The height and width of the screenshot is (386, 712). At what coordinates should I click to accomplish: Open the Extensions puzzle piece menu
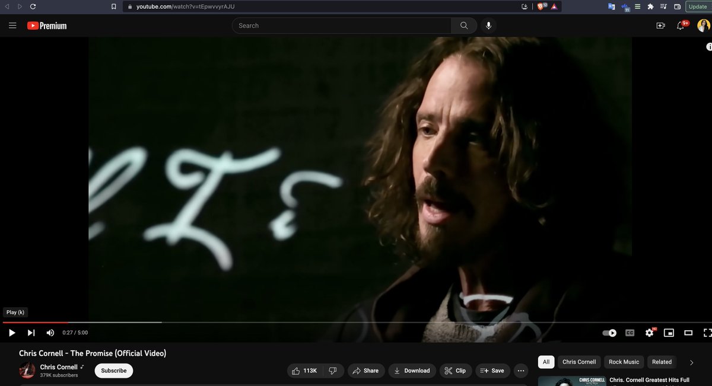point(650,7)
